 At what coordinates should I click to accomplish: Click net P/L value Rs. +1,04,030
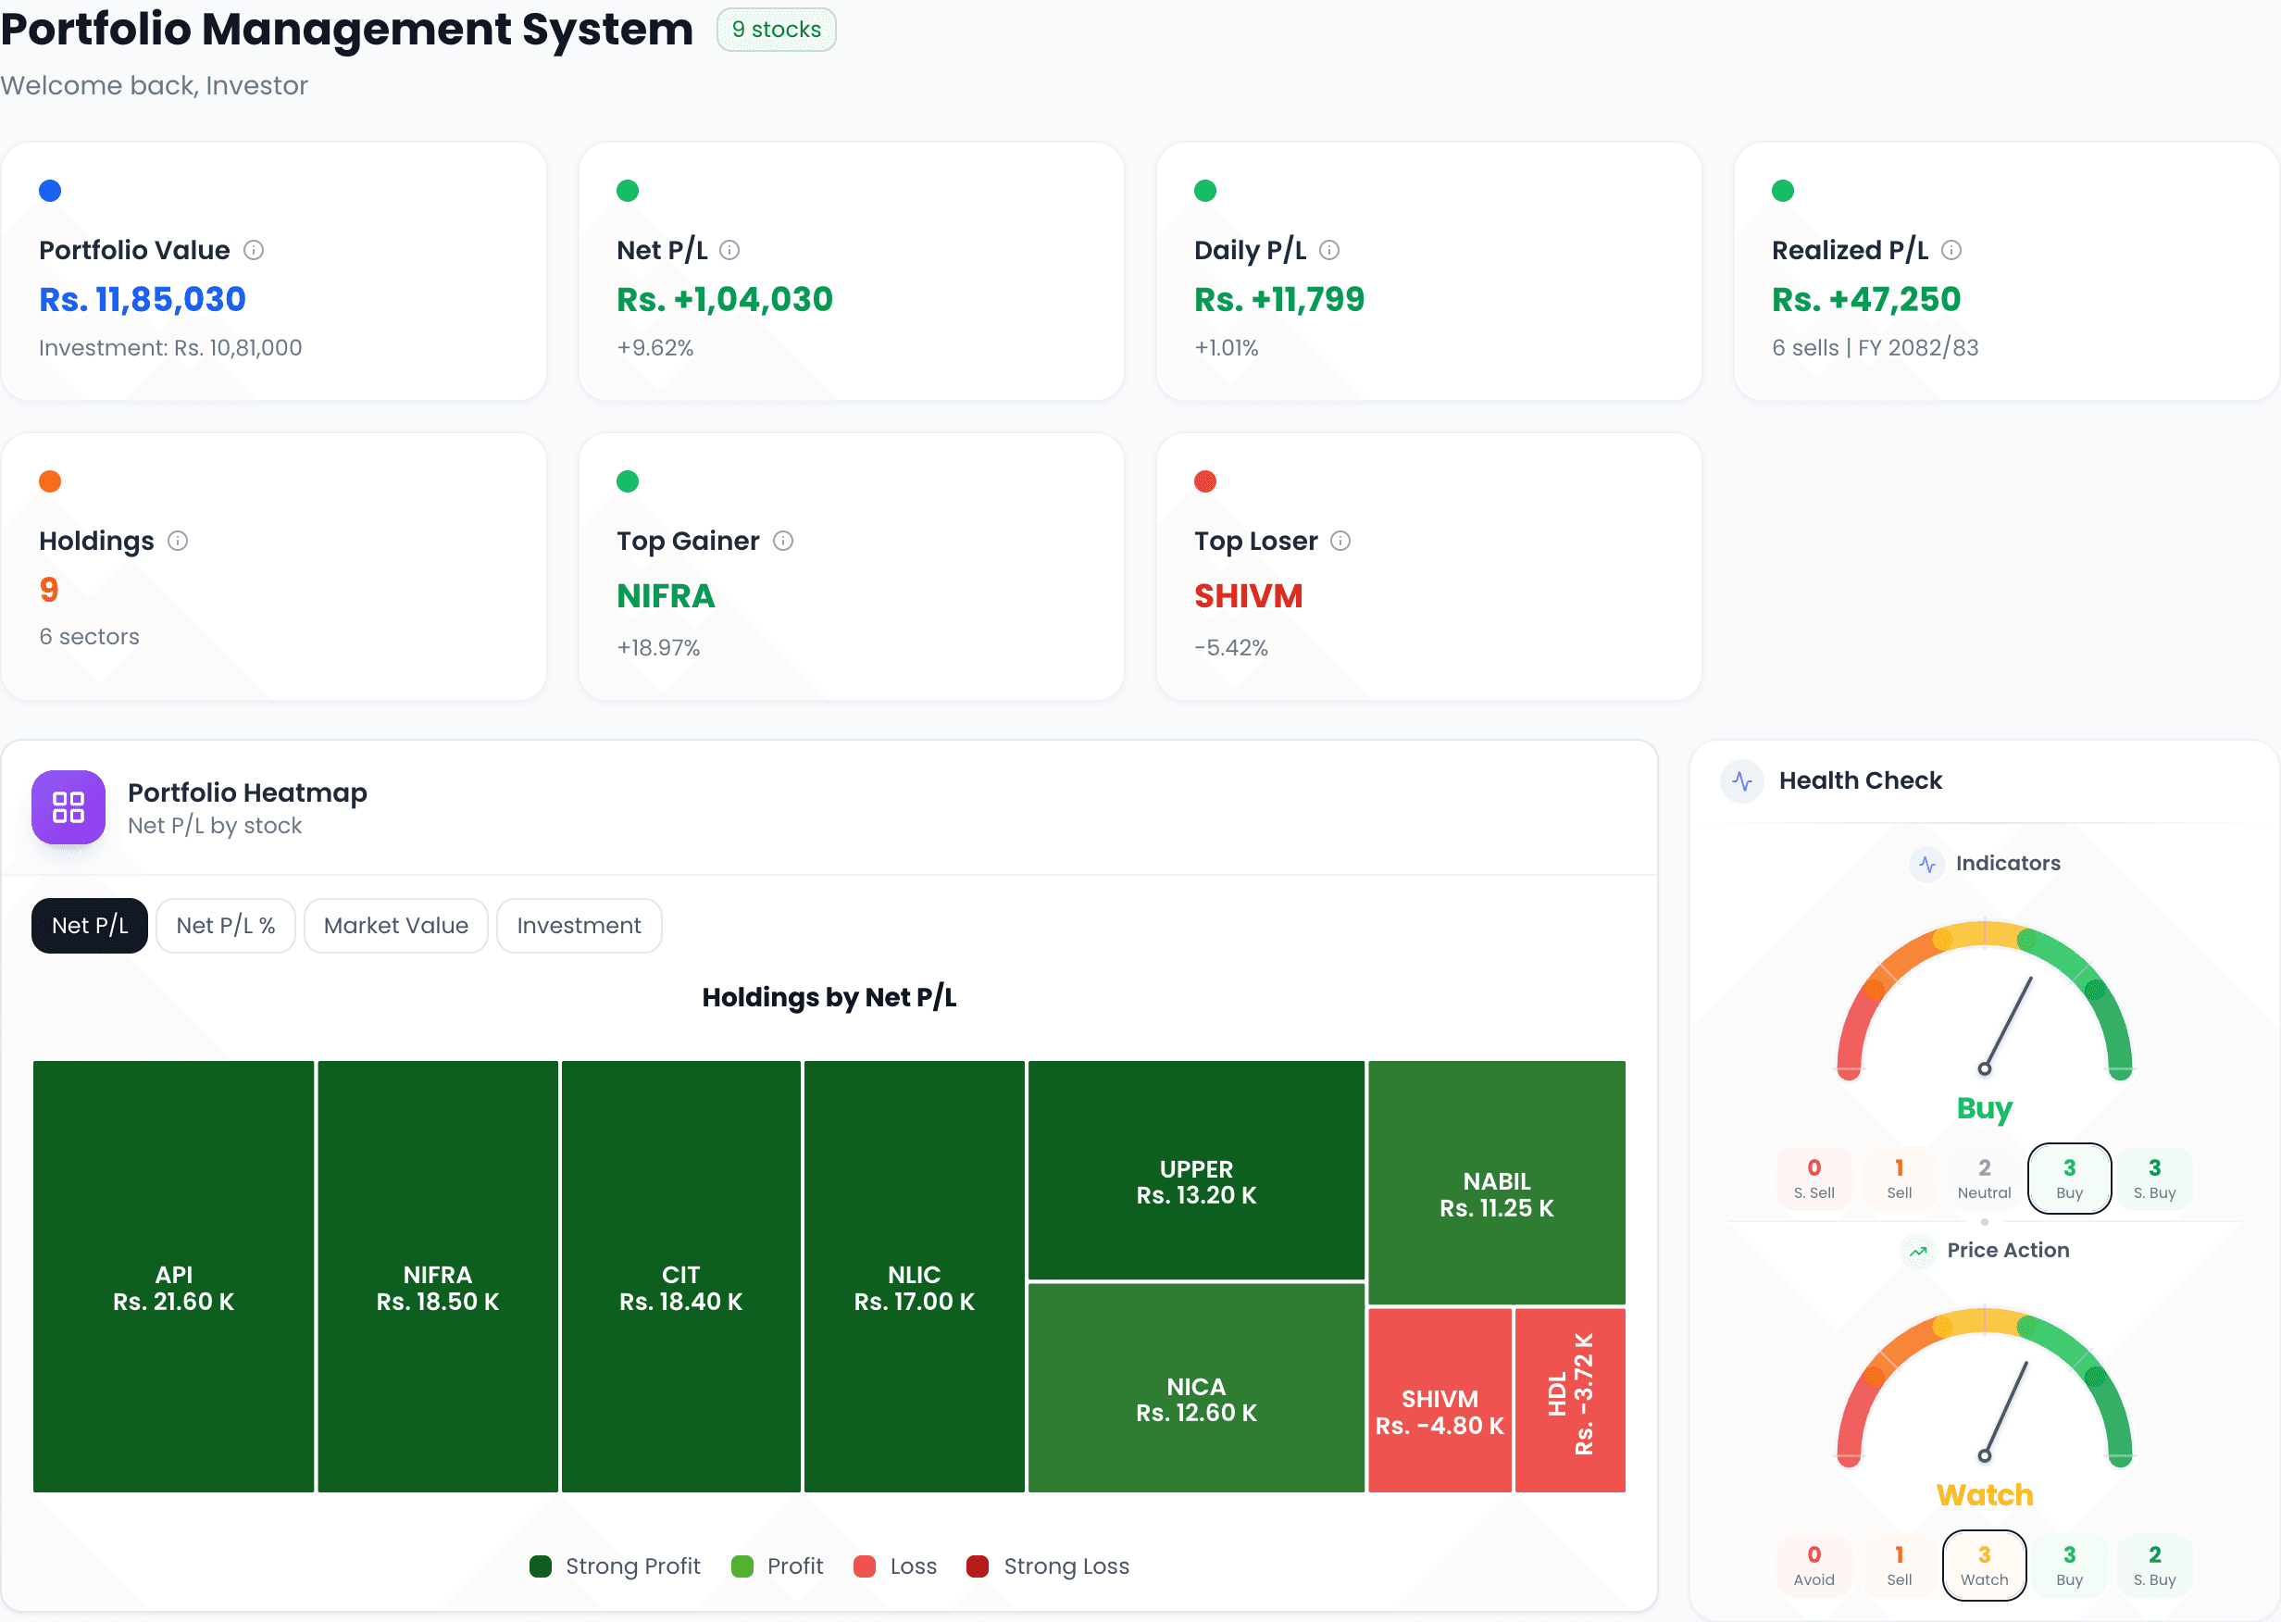(x=725, y=300)
